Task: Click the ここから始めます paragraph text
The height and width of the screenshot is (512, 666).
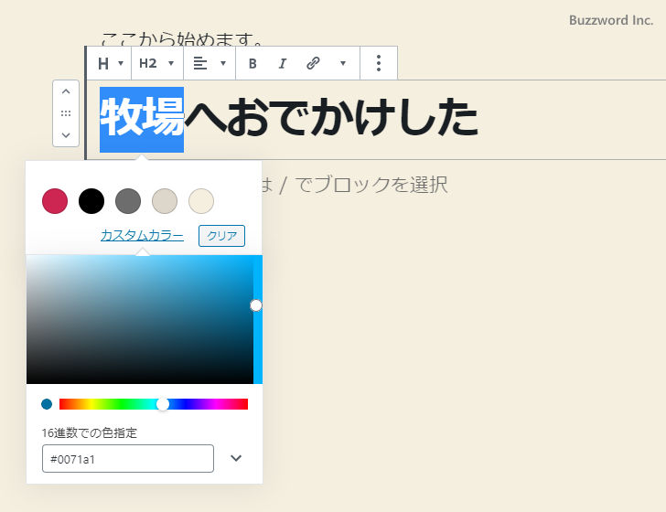Action: point(182,39)
